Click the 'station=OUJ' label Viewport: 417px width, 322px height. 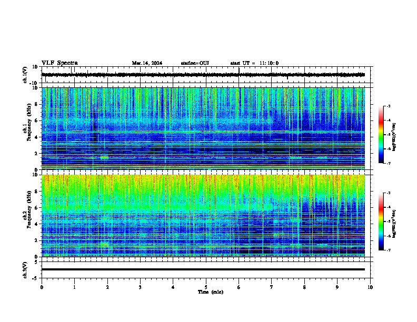195,63
